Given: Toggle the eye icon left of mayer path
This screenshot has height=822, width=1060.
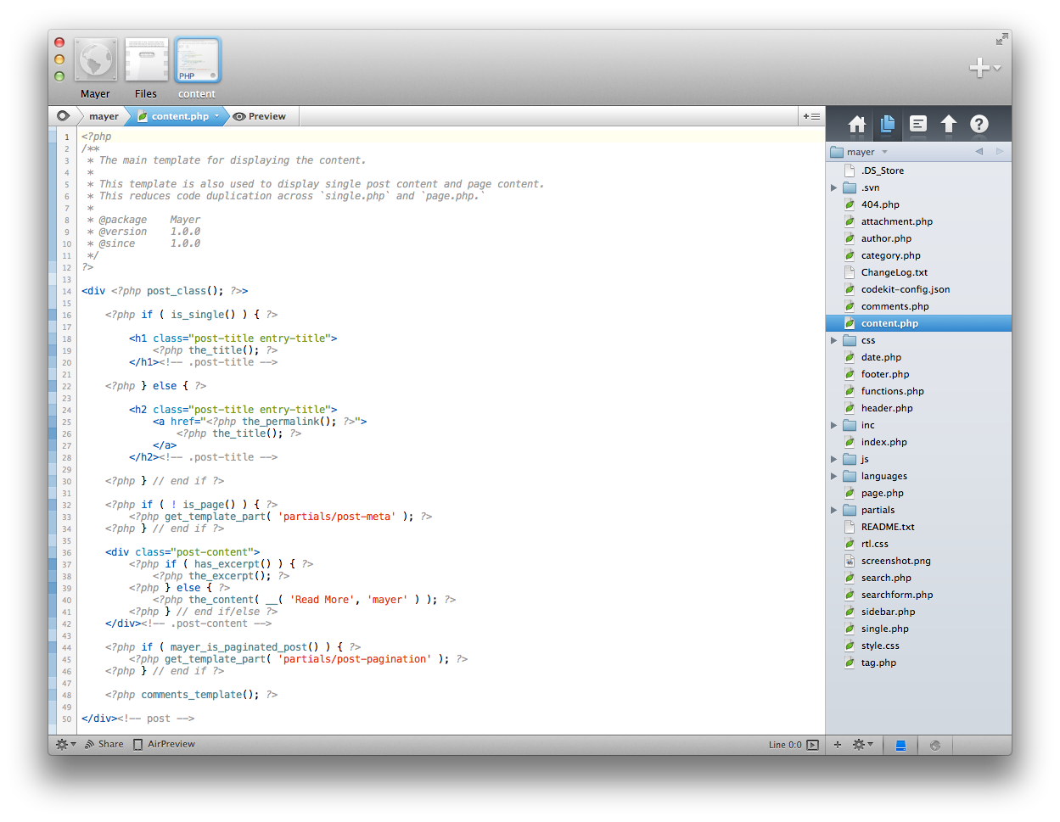Looking at the screenshot, I should pos(63,116).
